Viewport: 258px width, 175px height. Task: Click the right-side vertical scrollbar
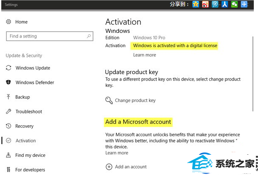[x=253, y=74]
